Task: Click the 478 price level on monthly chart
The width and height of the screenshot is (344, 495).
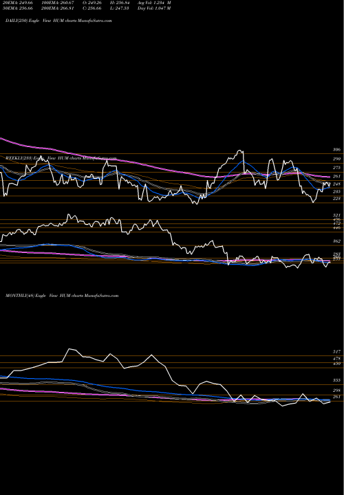Action: click(x=336, y=359)
